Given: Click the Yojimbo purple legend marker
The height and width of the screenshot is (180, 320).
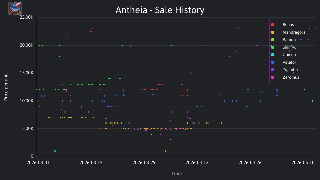Looking at the screenshot, I should tap(273, 70).
